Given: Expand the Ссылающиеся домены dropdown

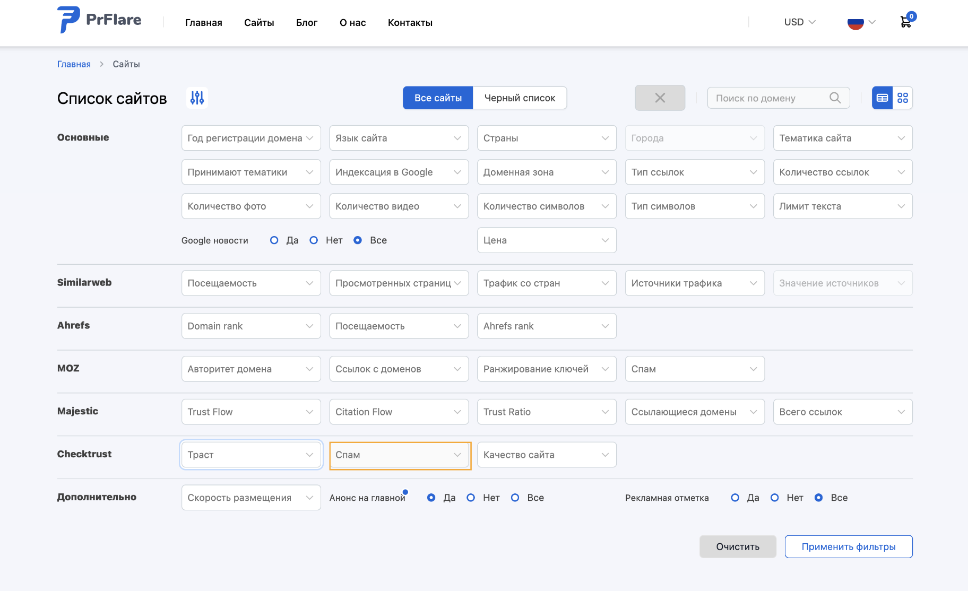Looking at the screenshot, I should (695, 412).
